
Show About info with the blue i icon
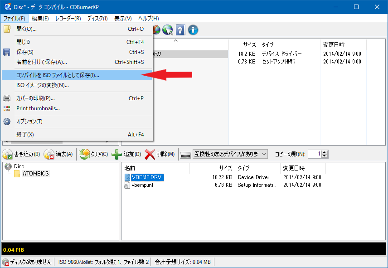193,30
